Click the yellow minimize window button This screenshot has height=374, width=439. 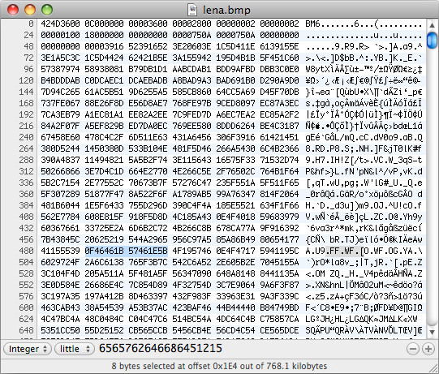click(x=30, y=10)
